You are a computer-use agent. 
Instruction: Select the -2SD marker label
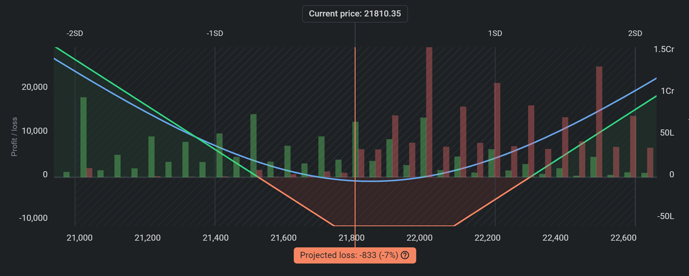pyautogui.click(x=75, y=34)
